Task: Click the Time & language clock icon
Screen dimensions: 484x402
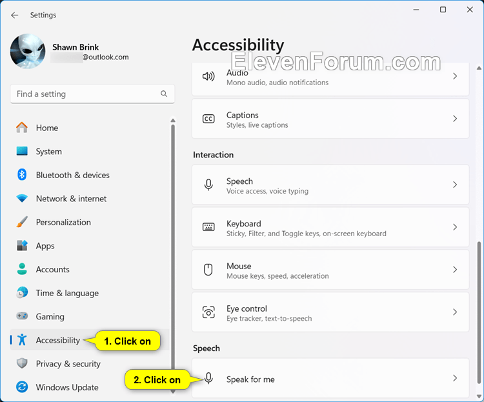Action: [22, 293]
